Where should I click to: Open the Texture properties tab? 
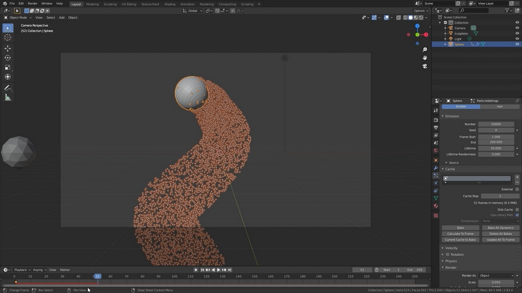436,215
